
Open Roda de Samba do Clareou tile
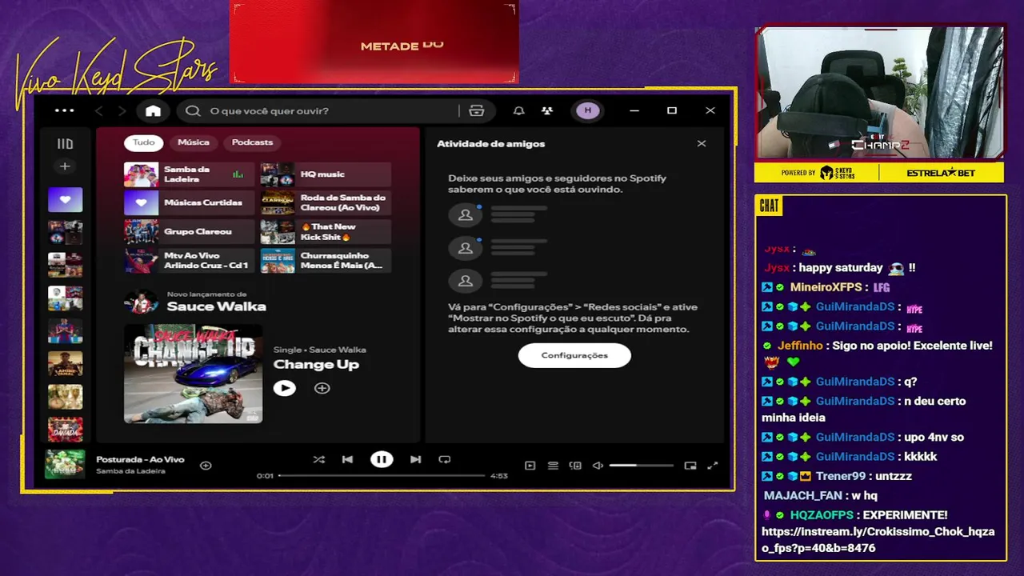326,203
